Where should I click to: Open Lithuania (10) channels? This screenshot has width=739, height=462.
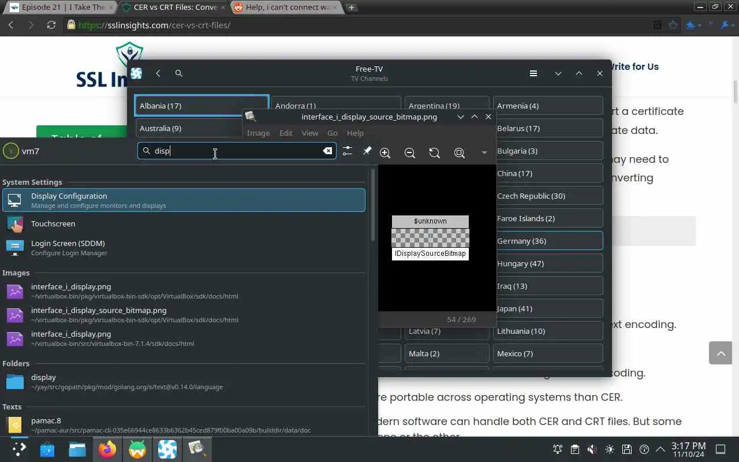pyautogui.click(x=548, y=331)
